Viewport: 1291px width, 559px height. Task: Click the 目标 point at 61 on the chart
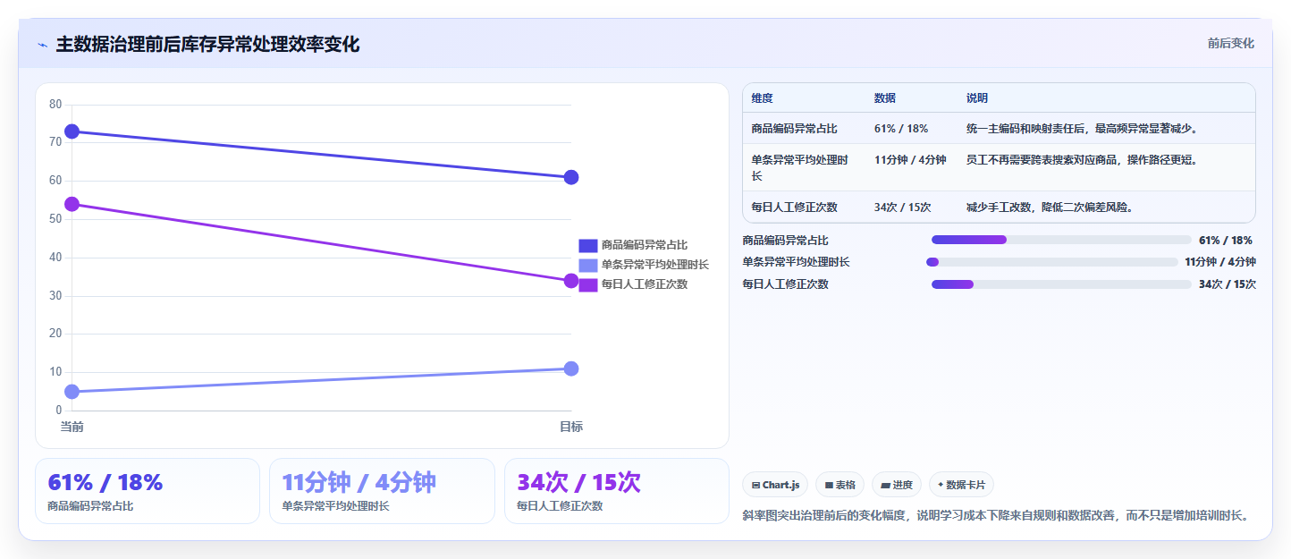[571, 177]
